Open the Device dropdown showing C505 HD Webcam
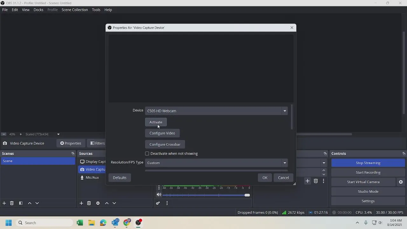 click(217, 111)
